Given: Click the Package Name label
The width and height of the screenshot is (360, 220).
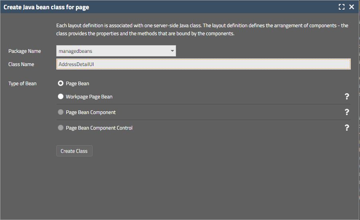Looking at the screenshot, I should [x=24, y=51].
